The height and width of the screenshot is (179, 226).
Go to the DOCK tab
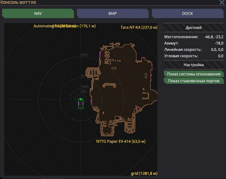[x=187, y=13]
